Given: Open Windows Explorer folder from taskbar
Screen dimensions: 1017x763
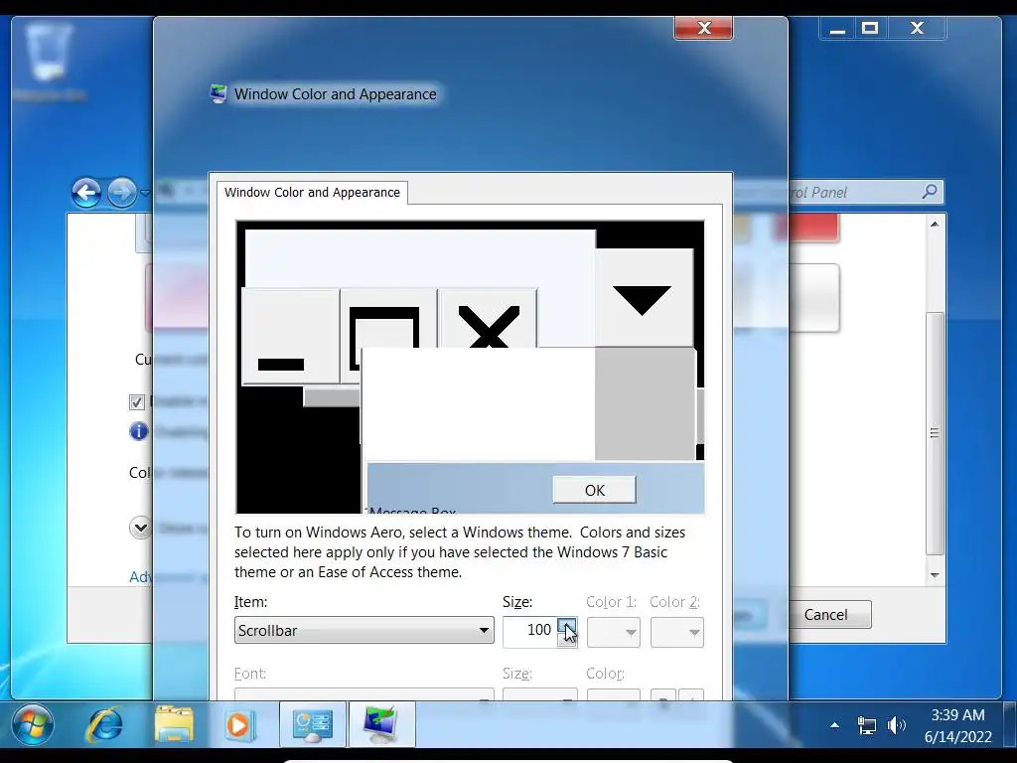Looking at the screenshot, I should click(174, 724).
